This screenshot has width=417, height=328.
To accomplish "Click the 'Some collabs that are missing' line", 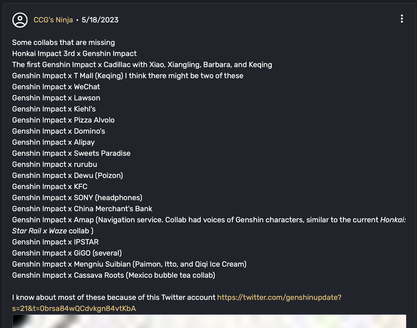I will point(64,43).
